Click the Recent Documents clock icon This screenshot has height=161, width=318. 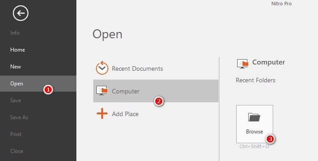[102, 68]
